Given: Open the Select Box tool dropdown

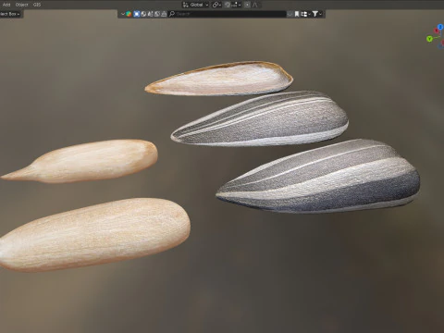Looking at the screenshot, I should pos(10,14).
